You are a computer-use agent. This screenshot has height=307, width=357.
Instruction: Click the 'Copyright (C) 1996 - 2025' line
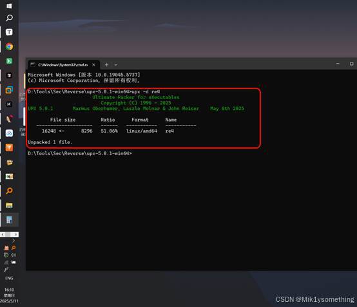tap(136, 103)
